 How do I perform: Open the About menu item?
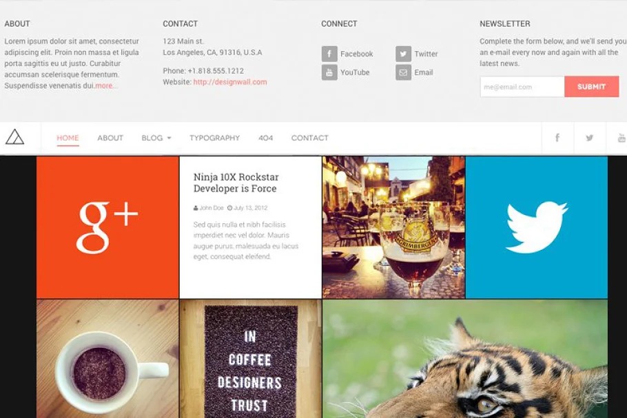pos(110,138)
